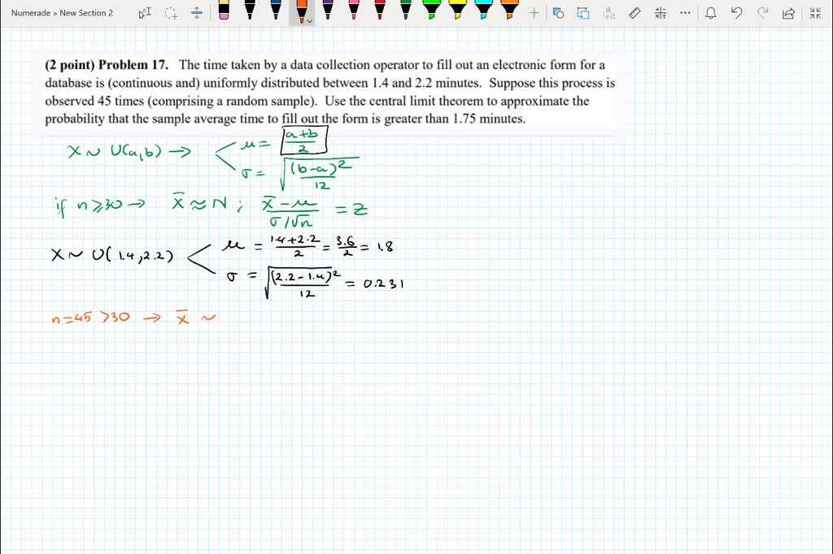Open the New Section 2 page

[84, 13]
